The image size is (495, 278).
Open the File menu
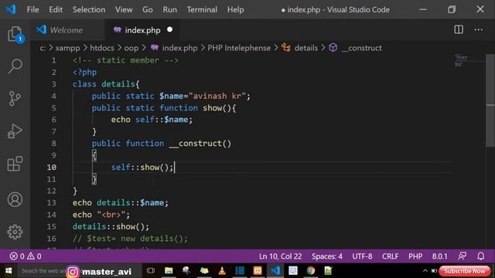pos(32,9)
